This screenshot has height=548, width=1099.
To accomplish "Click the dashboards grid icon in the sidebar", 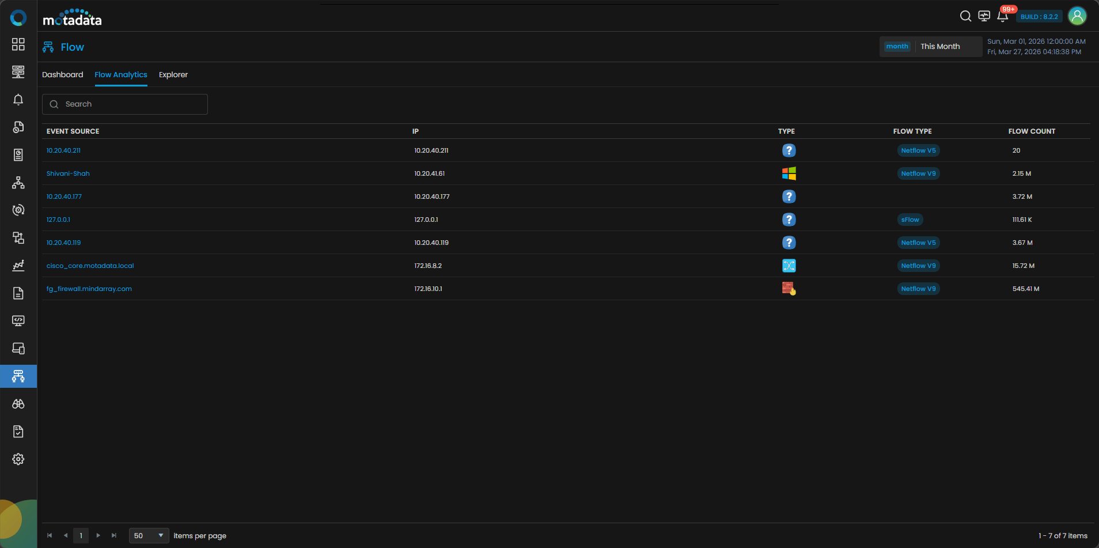I will pyautogui.click(x=18, y=44).
